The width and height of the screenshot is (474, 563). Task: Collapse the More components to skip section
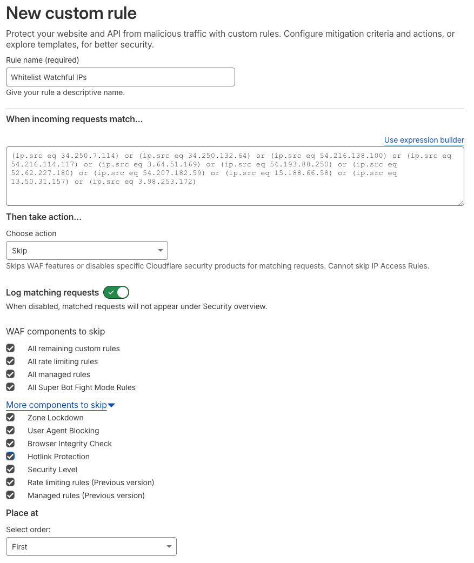(x=56, y=405)
